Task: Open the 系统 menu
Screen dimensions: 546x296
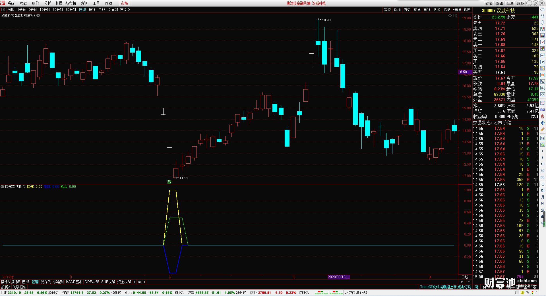Action: click(11, 3)
